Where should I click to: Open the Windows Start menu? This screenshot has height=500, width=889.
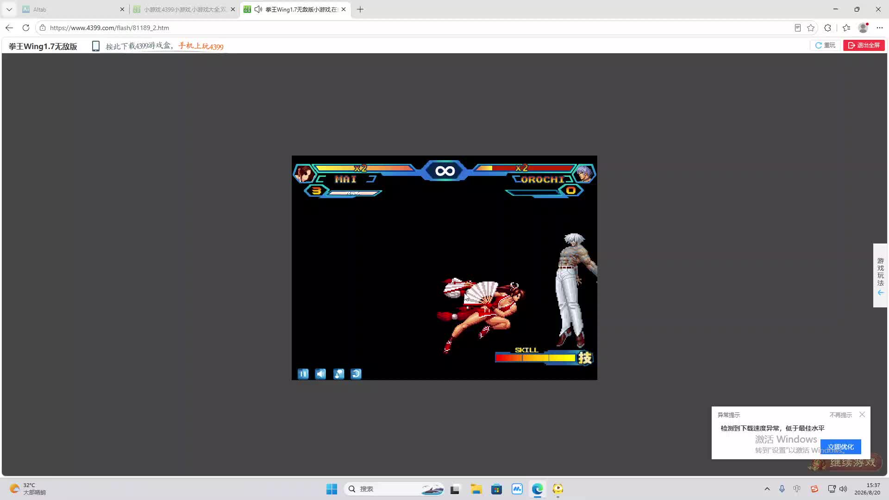(x=332, y=489)
